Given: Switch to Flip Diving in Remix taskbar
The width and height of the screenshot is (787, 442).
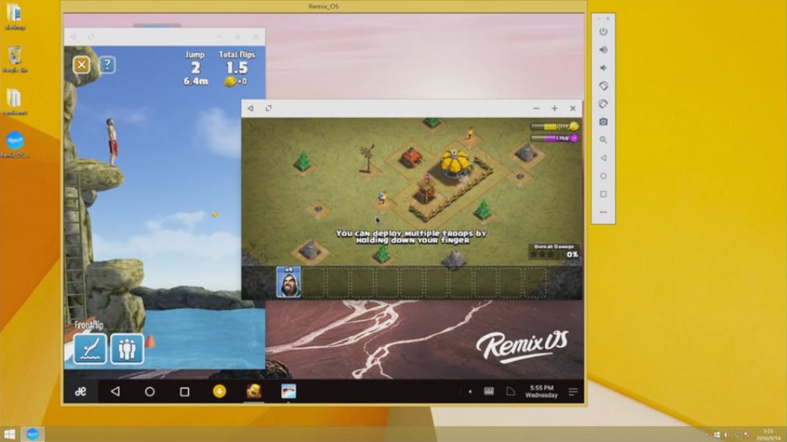Looking at the screenshot, I should click(x=289, y=391).
